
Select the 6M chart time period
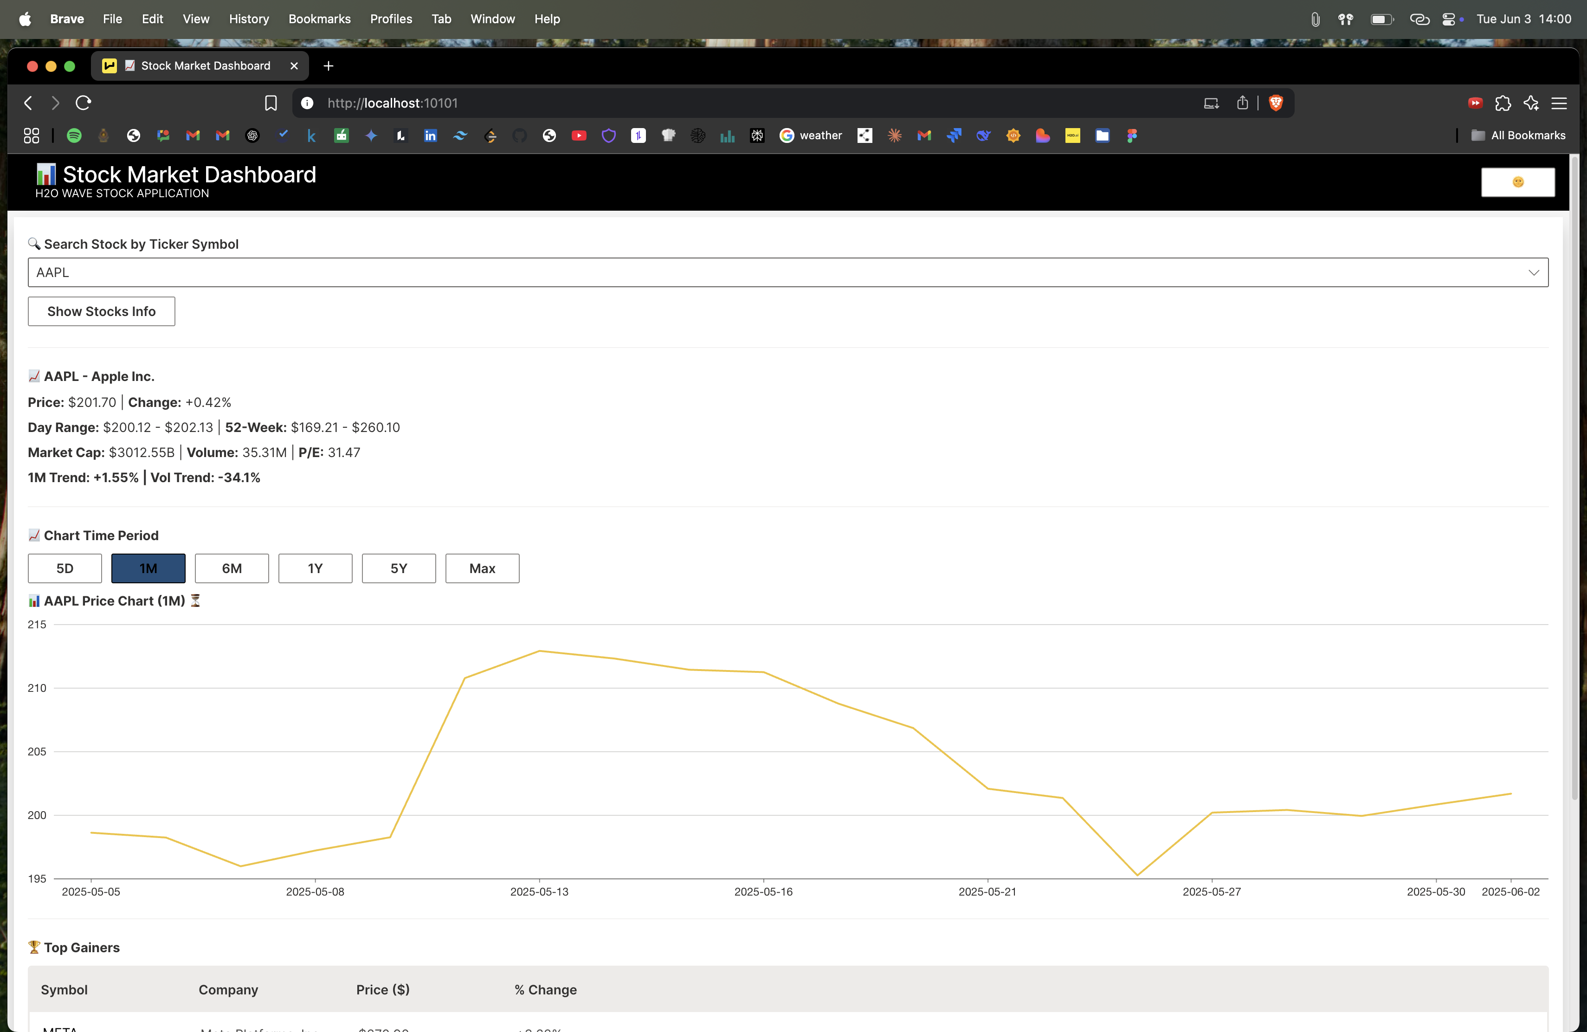point(232,568)
